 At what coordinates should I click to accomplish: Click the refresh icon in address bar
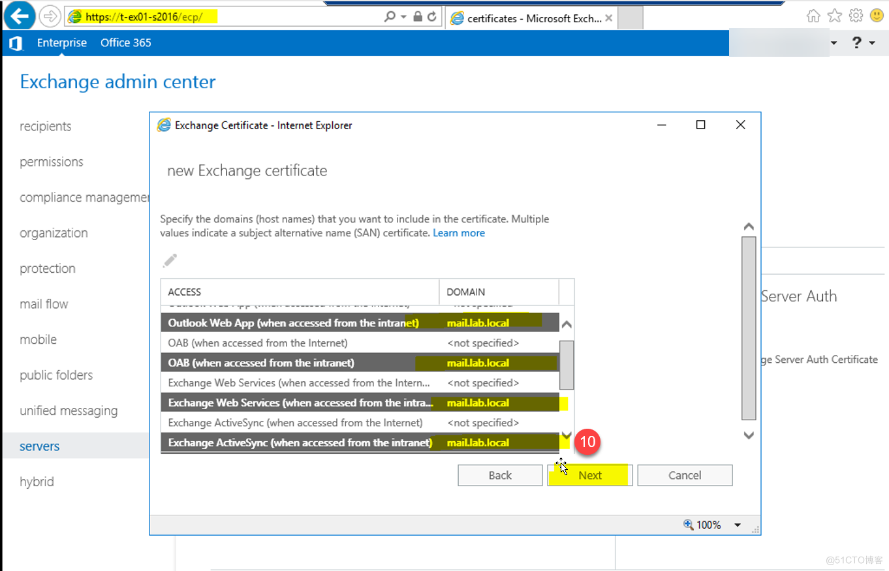432,16
